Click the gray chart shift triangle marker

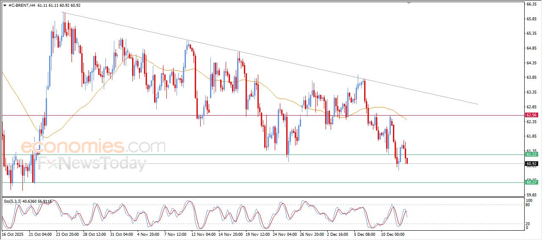pos(409,3)
